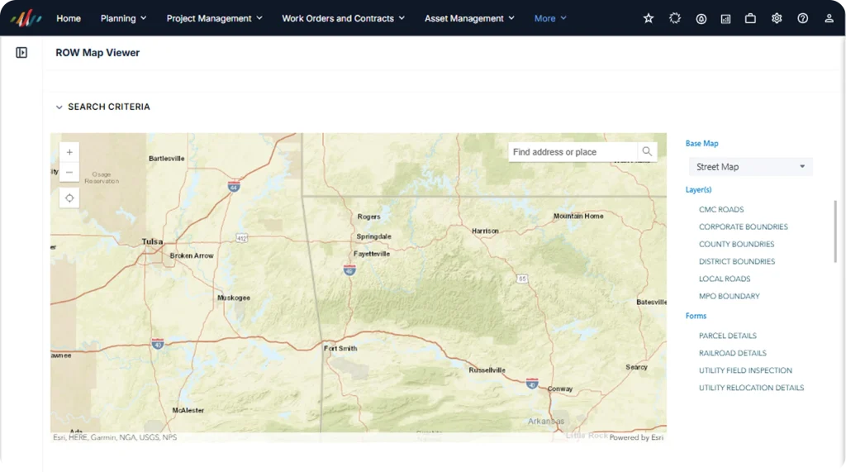
Task: Toggle the CORPORATE BOUNDRIES layer
Action: pyautogui.click(x=744, y=226)
